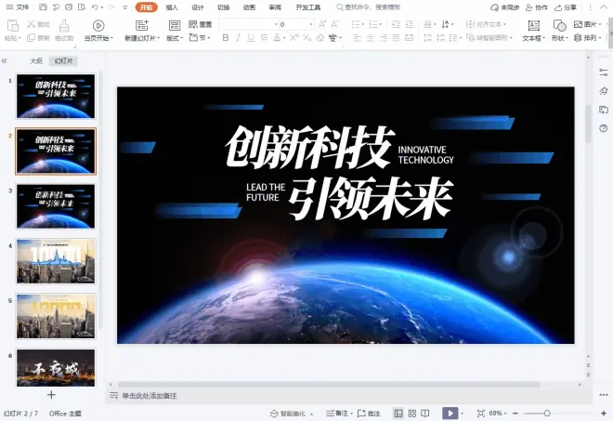The height and width of the screenshot is (421, 613).
Task: Toggle italic formatting
Action: [238, 37]
